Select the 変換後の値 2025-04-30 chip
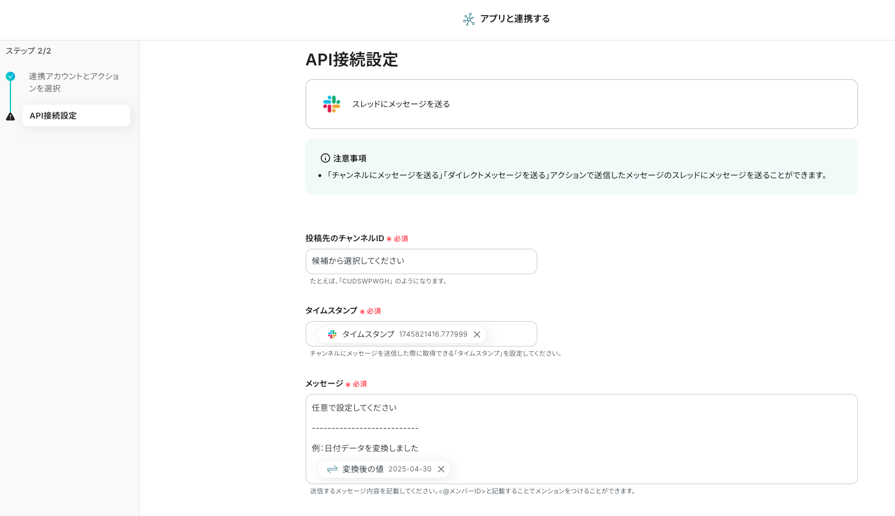The image size is (895, 516). [382, 469]
